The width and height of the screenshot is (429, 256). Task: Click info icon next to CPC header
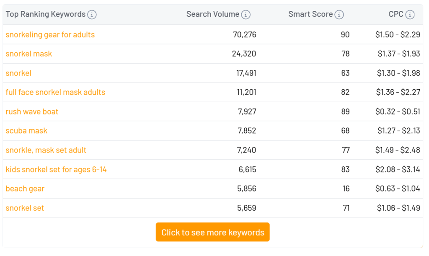(x=410, y=15)
